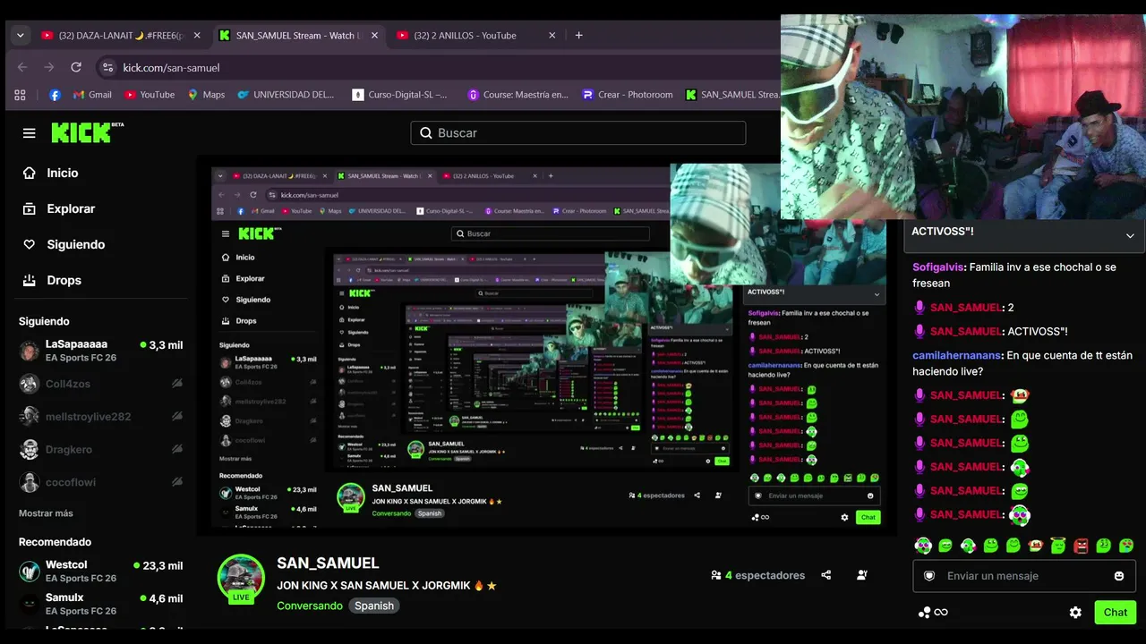Open offline channel Coll4zos
Viewport: 1146px width, 644px height.
(101, 384)
